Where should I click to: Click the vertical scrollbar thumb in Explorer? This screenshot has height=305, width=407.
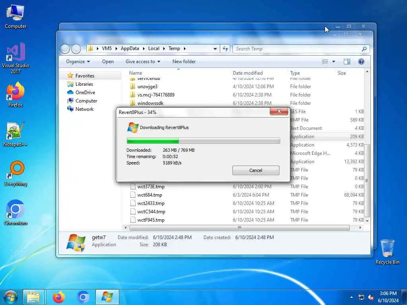click(x=367, y=180)
